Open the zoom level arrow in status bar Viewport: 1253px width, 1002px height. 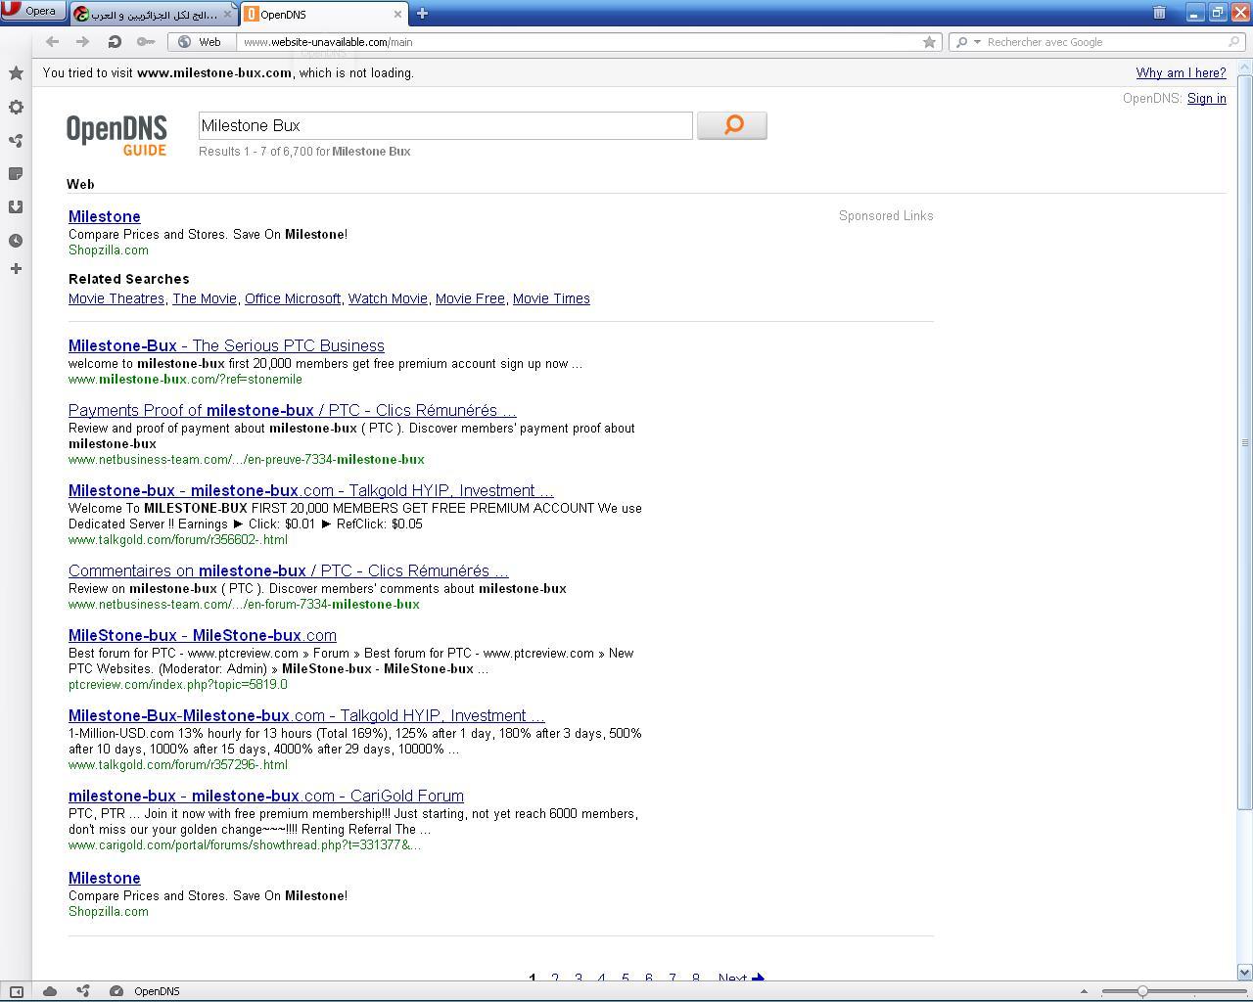[1084, 991]
